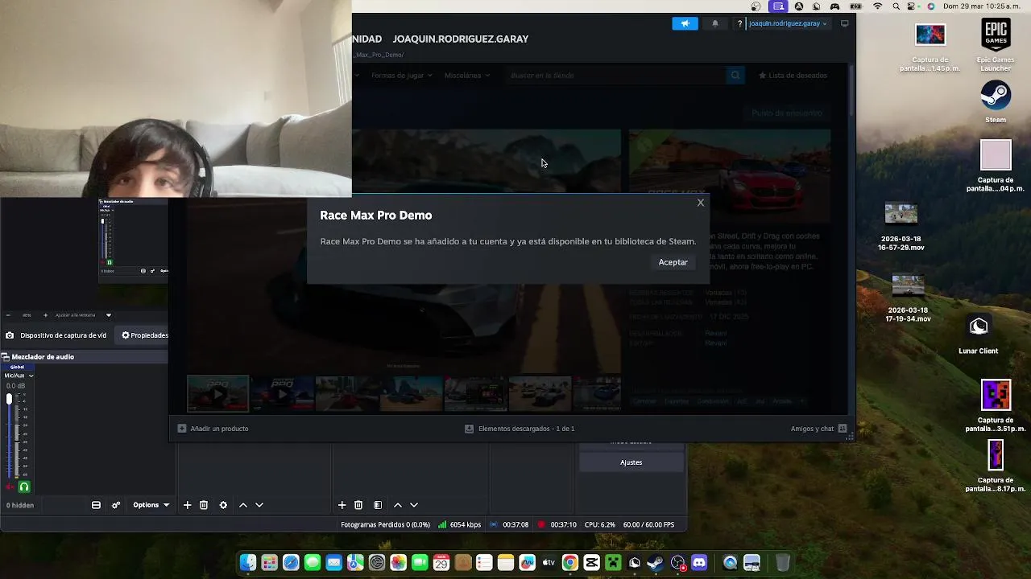Open Amigos y chat panel
This screenshot has height=579, width=1031.
click(818, 429)
